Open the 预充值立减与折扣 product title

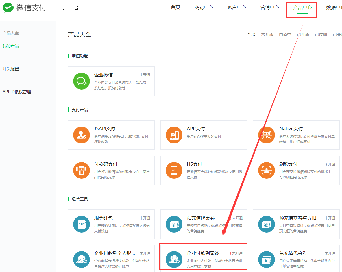298,218
